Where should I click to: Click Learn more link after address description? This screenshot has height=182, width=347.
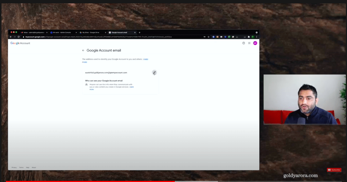145,59
